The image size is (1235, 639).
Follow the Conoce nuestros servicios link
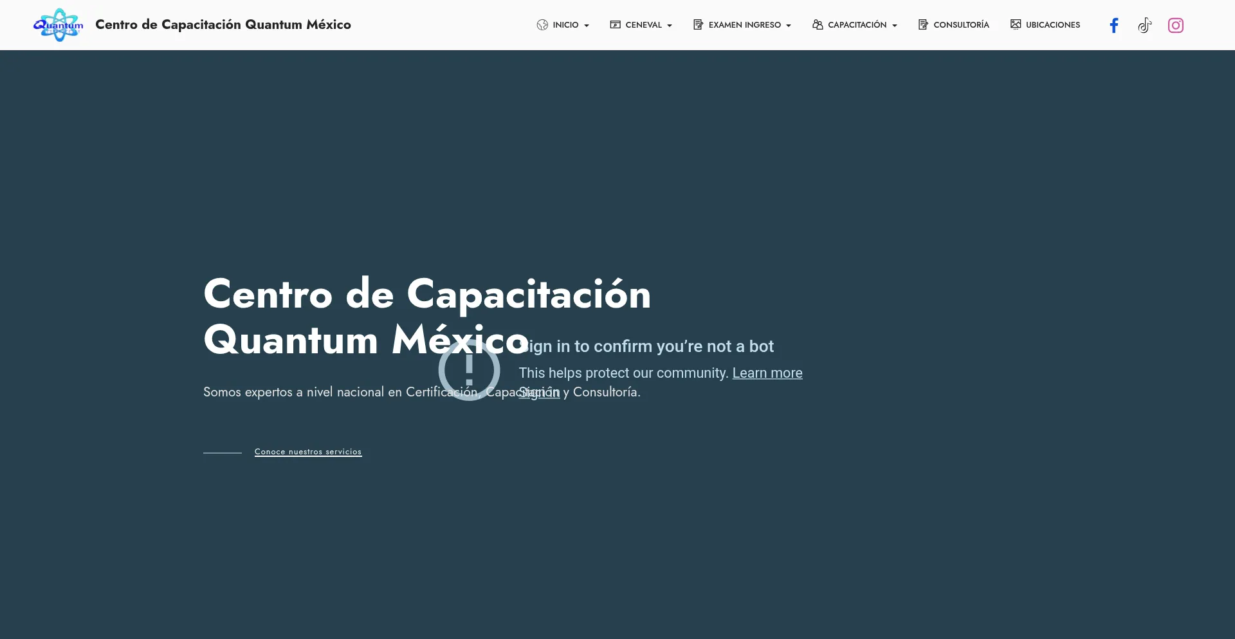click(x=308, y=452)
